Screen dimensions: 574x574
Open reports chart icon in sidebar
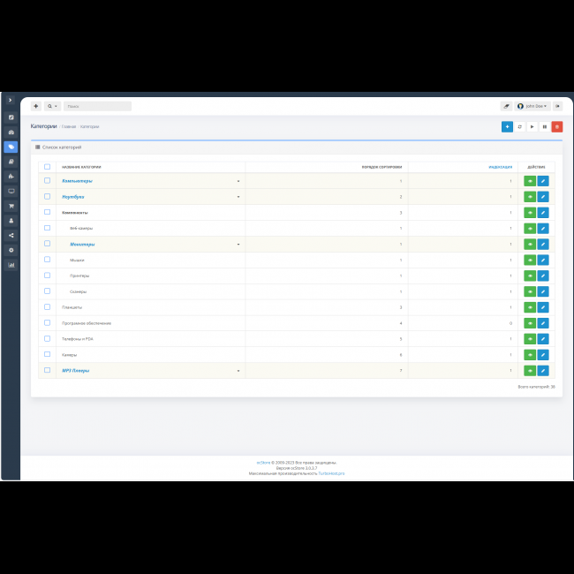tap(11, 265)
